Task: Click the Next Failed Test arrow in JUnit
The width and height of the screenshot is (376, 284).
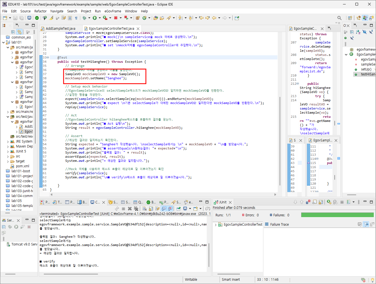Action: pyautogui.click(x=295, y=202)
